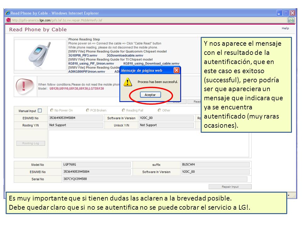Open 3G18PIN_PIF3.wmv guide file

[83, 55]
